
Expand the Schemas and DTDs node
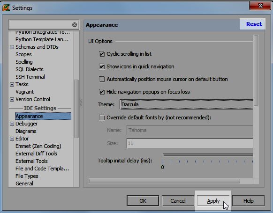(x=12, y=47)
